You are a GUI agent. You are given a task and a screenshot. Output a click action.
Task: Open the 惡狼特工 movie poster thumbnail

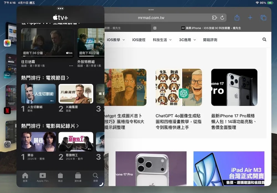[76, 142]
